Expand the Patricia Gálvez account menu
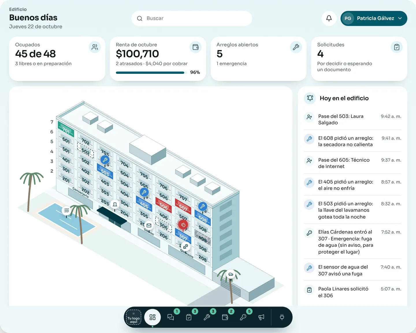 374,18
